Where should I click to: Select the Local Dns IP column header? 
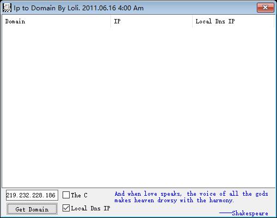233,21
